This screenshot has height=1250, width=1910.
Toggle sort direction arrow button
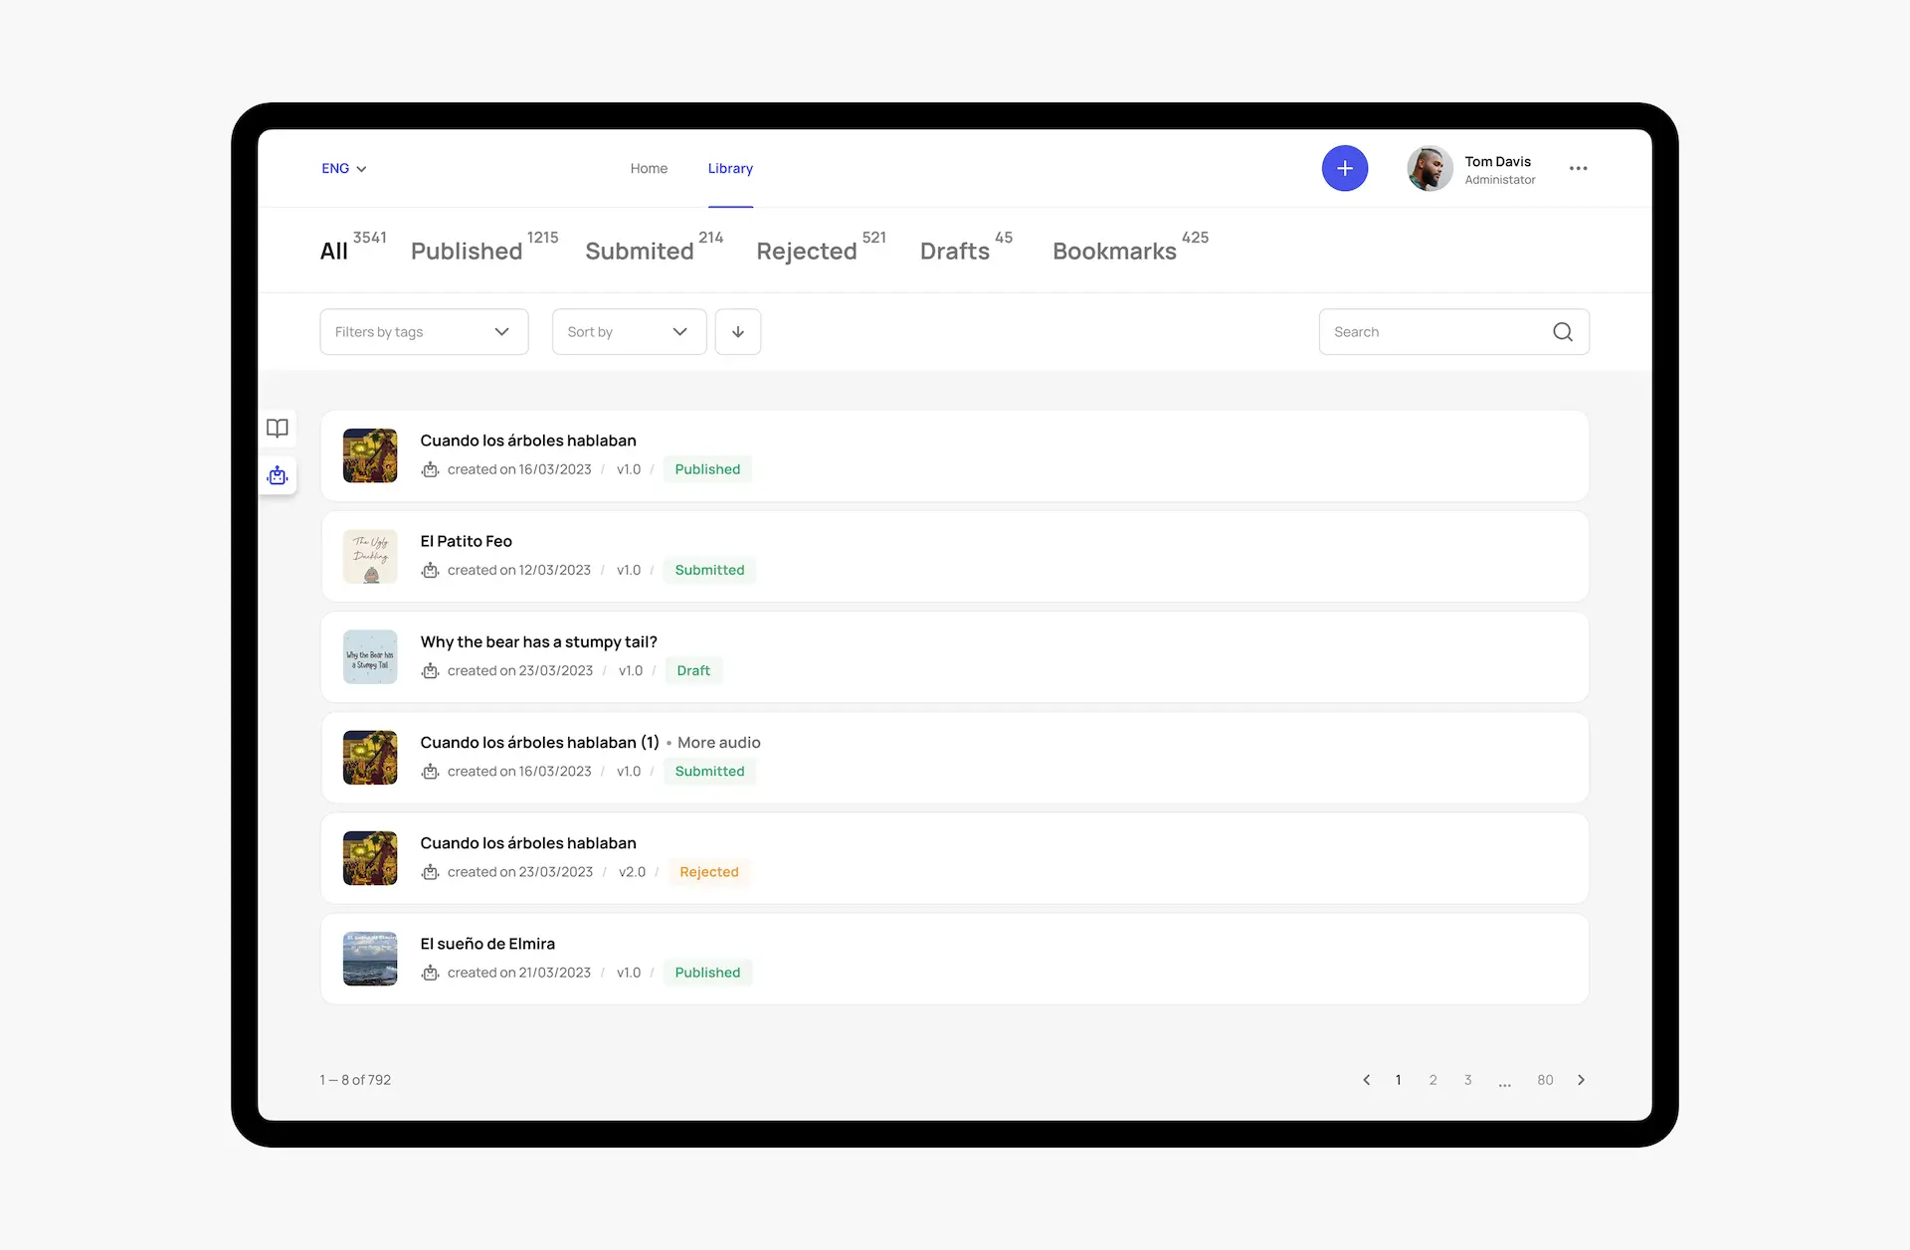[x=737, y=332]
